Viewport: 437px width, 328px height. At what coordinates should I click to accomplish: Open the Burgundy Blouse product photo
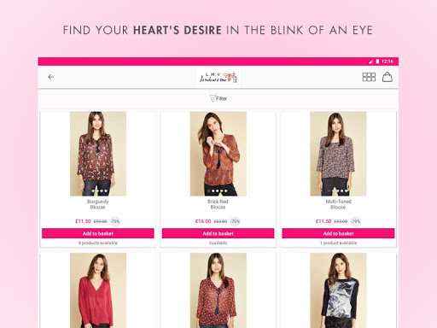(98, 154)
